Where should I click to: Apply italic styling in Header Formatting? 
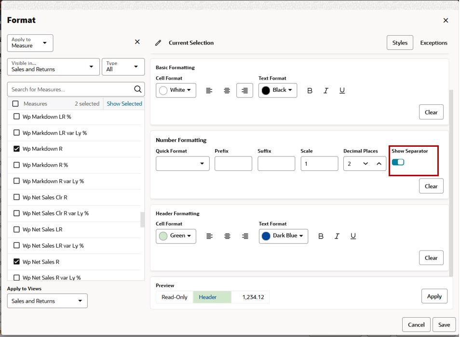(x=336, y=236)
